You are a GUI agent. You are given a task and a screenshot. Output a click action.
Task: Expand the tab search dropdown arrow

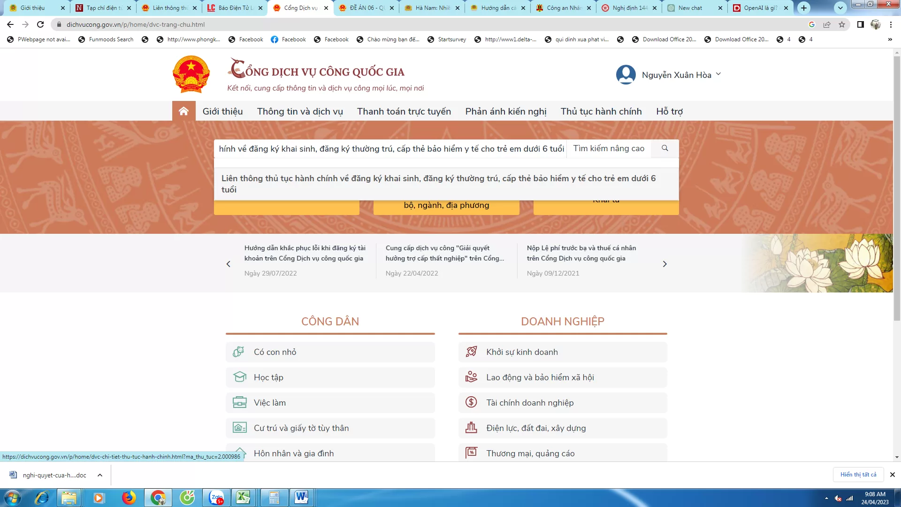(x=840, y=8)
